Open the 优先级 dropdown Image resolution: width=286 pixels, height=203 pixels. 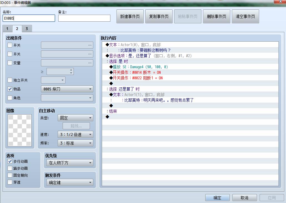click(x=70, y=163)
